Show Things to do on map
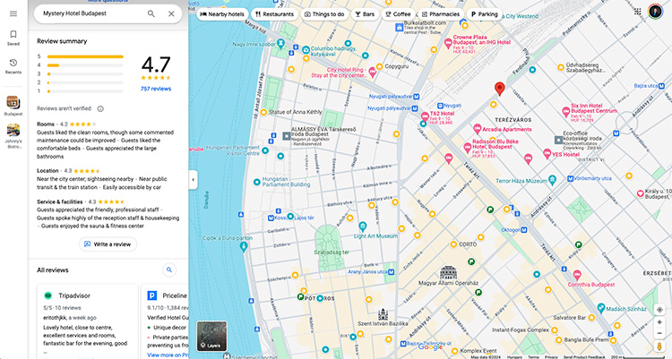Image resolution: width=672 pixels, height=359 pixels. [324, 14]
